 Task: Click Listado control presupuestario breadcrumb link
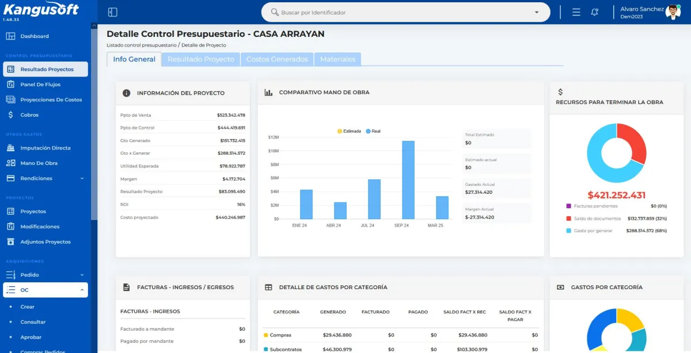click(141, 45)
